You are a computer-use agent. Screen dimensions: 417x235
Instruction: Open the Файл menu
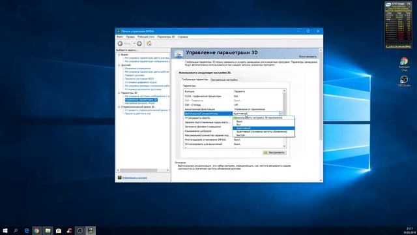pyautogui.click(x=120, y=37)
